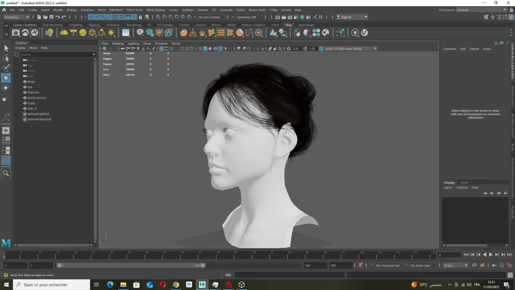515x290 pixels.
Task: Activate the Lasso Select tool
Action: pos(6,58)
